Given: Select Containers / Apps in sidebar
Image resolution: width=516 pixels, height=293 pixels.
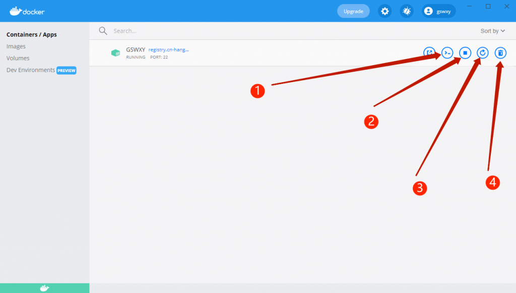Looking at the screenshot, I should 32,35.
